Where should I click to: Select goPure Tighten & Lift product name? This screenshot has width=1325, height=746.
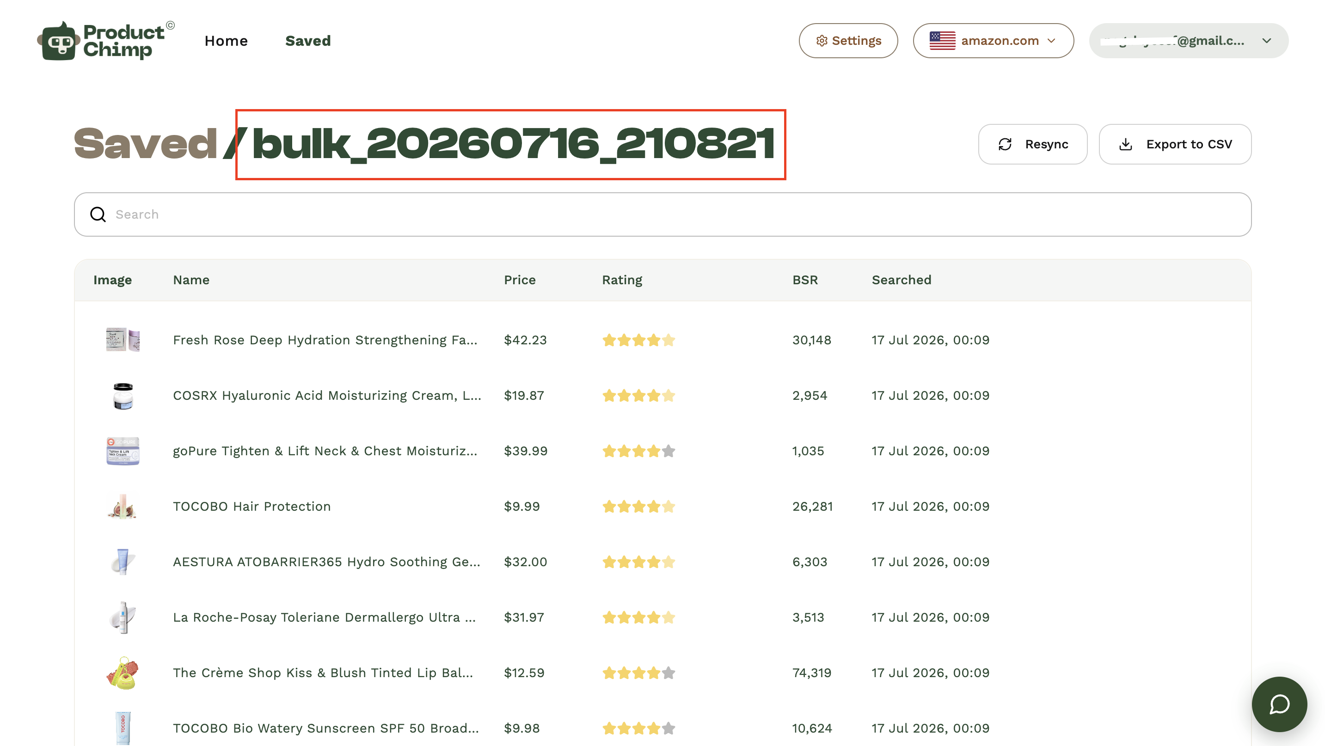[x=325, y=452]
